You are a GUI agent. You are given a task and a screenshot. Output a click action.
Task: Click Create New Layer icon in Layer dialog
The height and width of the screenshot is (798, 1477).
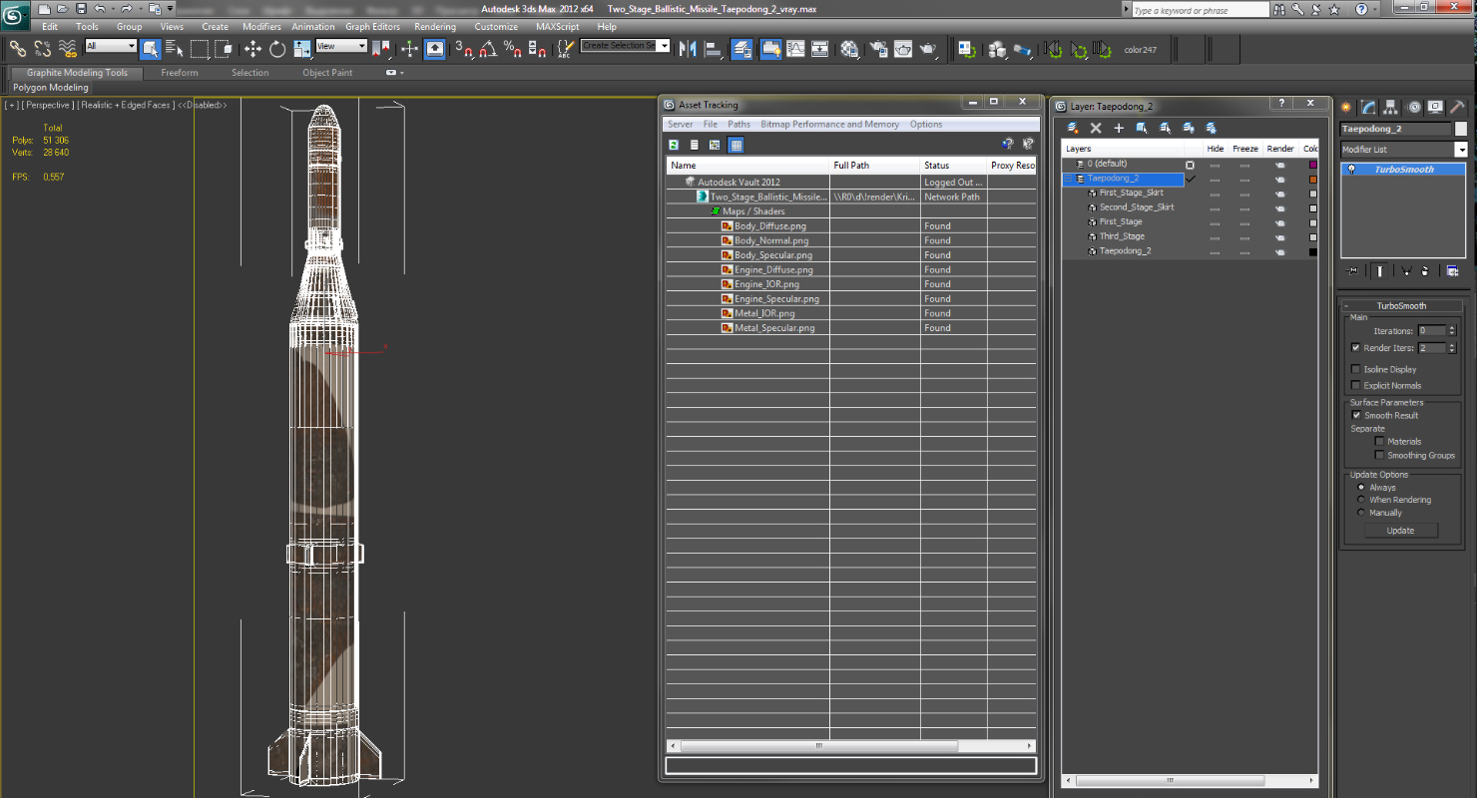[1073, 128]
